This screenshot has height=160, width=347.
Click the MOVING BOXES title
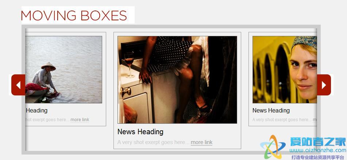coord(74,16)
